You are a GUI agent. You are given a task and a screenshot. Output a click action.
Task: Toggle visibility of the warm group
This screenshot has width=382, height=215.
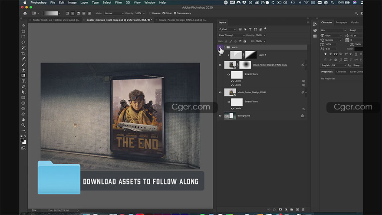tap(220, 47)
